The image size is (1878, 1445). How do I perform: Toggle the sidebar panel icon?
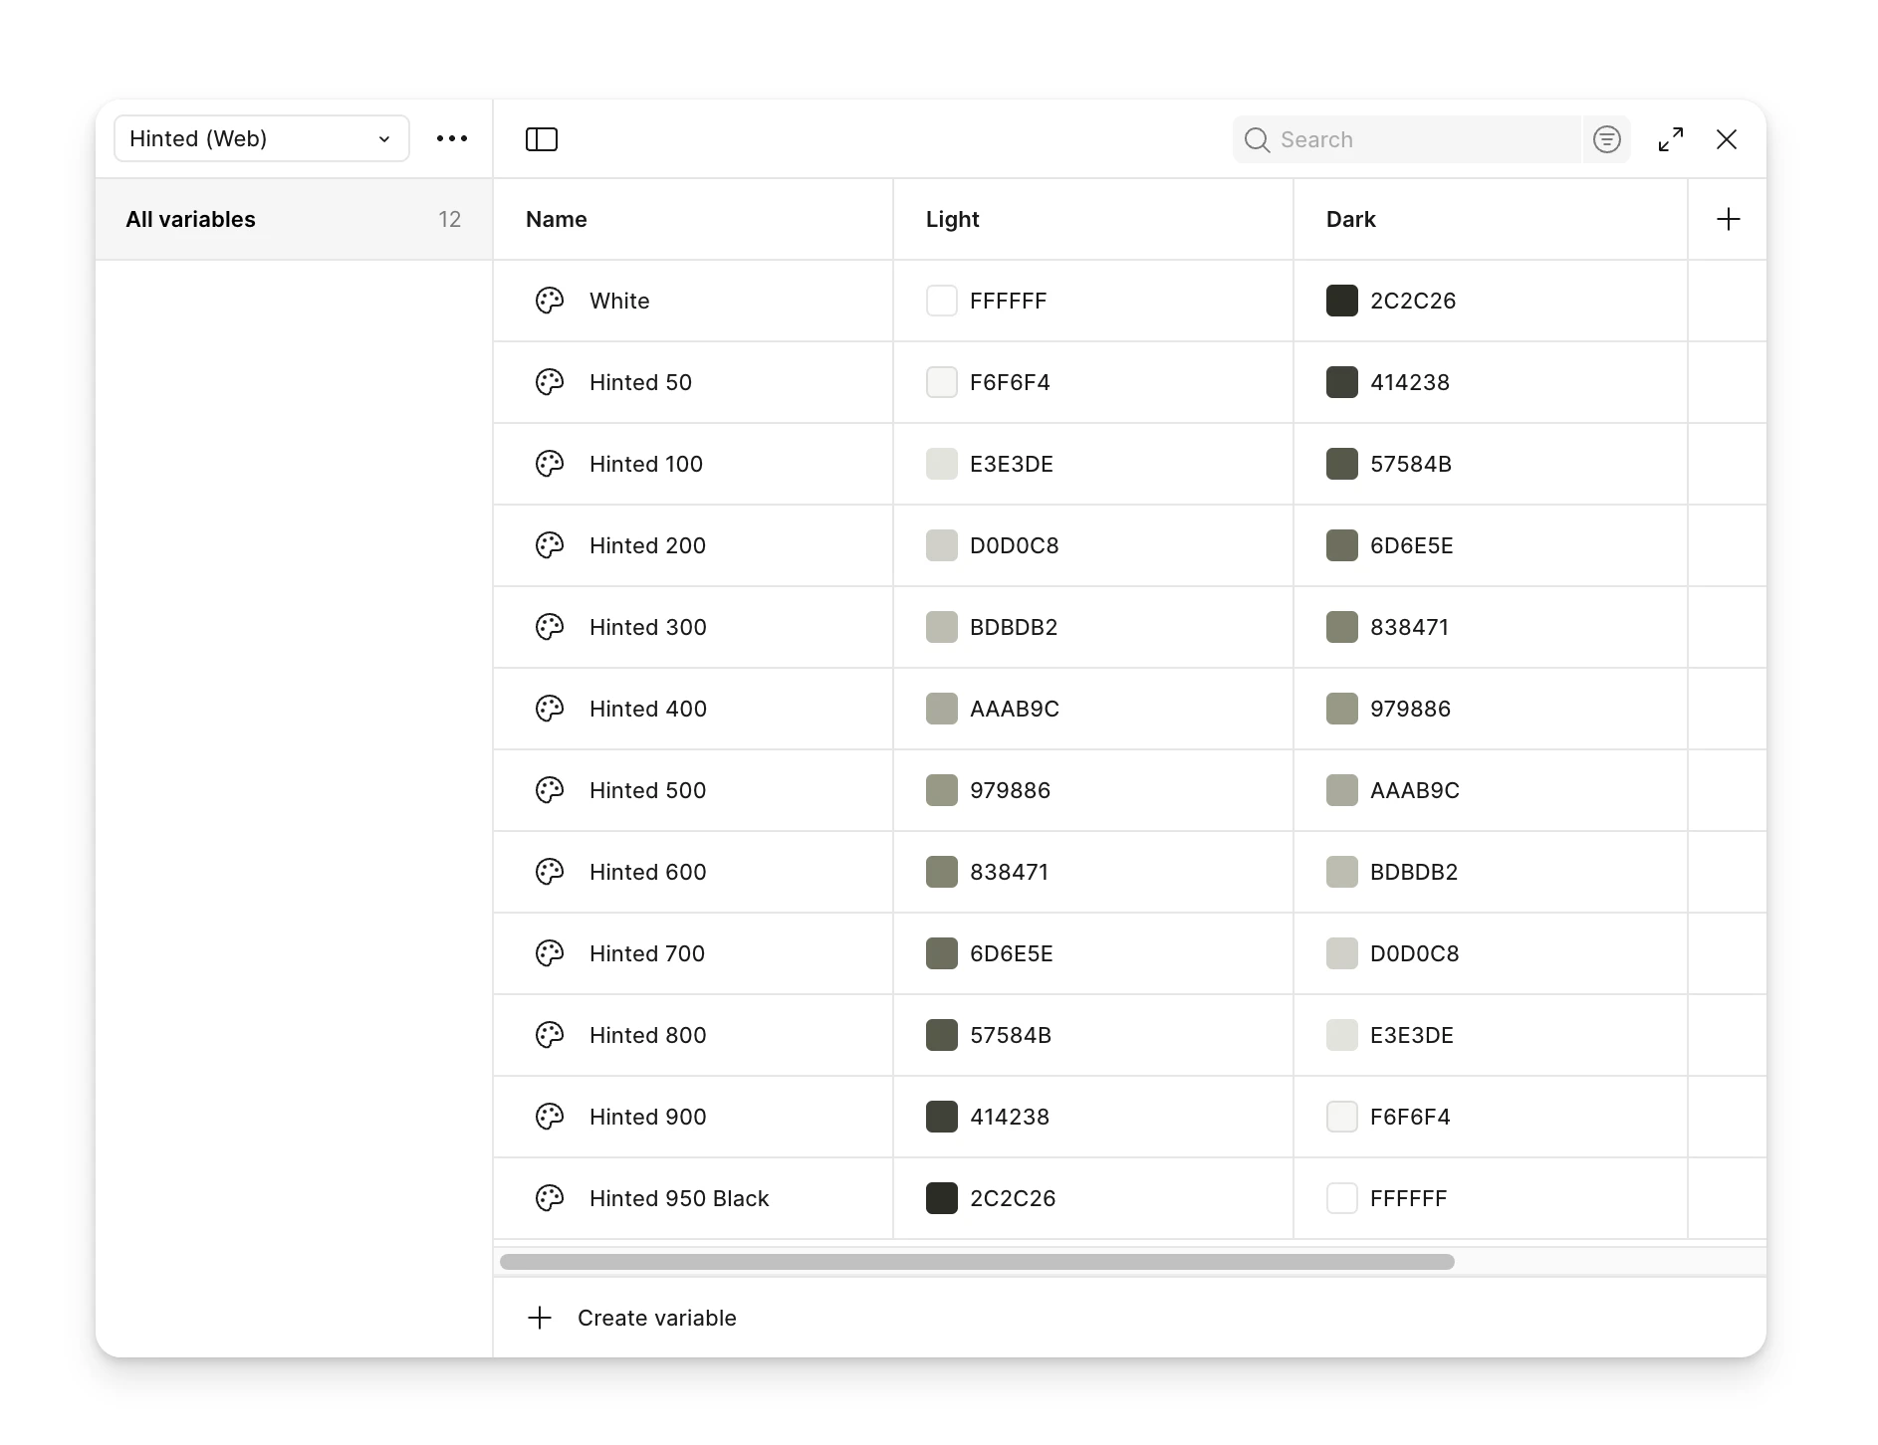coord(542,139)
